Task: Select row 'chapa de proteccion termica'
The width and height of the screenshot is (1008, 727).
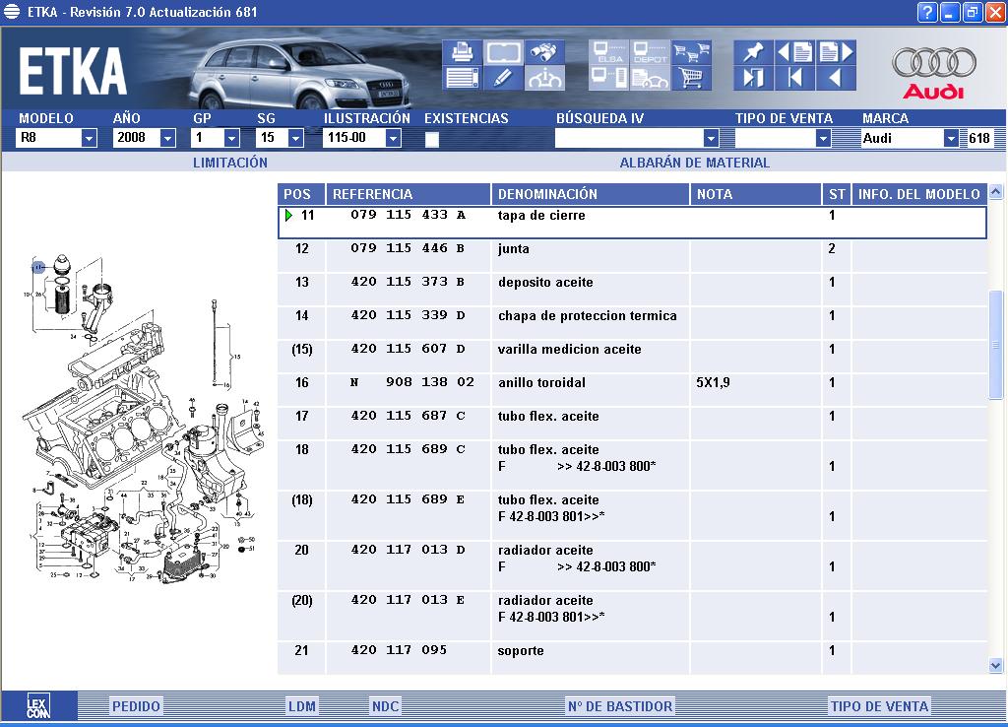Action: [x=632, y=323]
